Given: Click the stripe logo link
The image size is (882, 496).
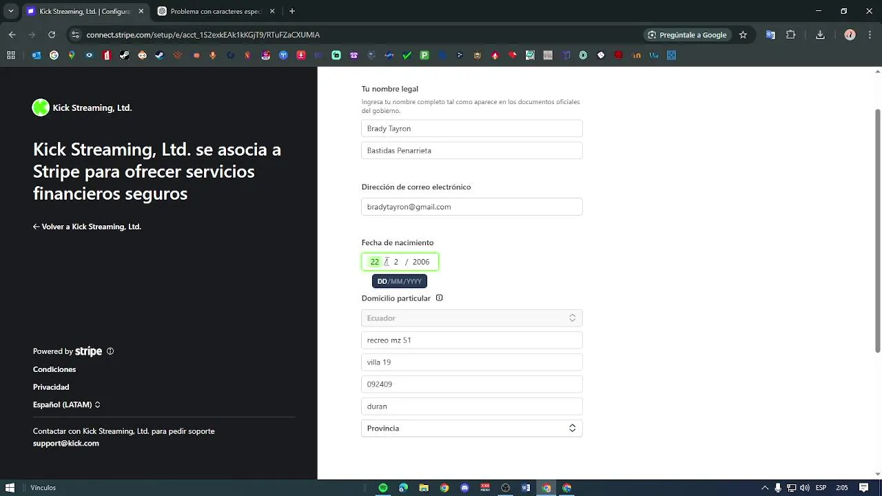Looking at the screenshot, I should [88, 351].
